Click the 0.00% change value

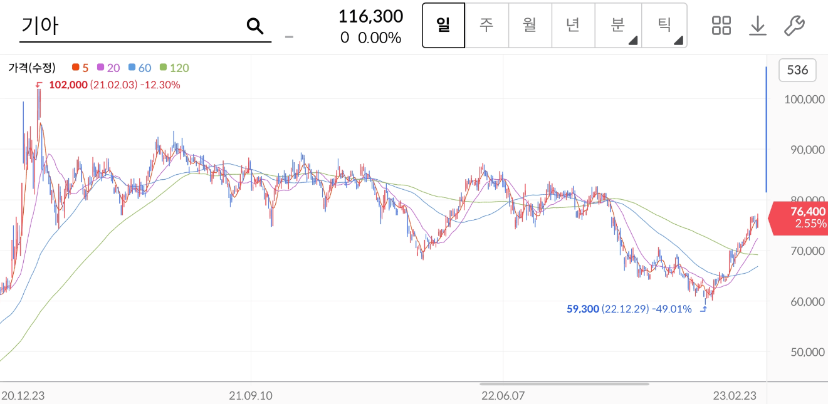click(x=379, y=38)
